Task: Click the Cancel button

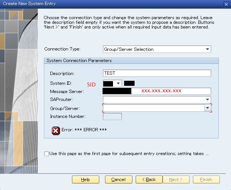Action: pyautogui.click(x=119, y=180)
